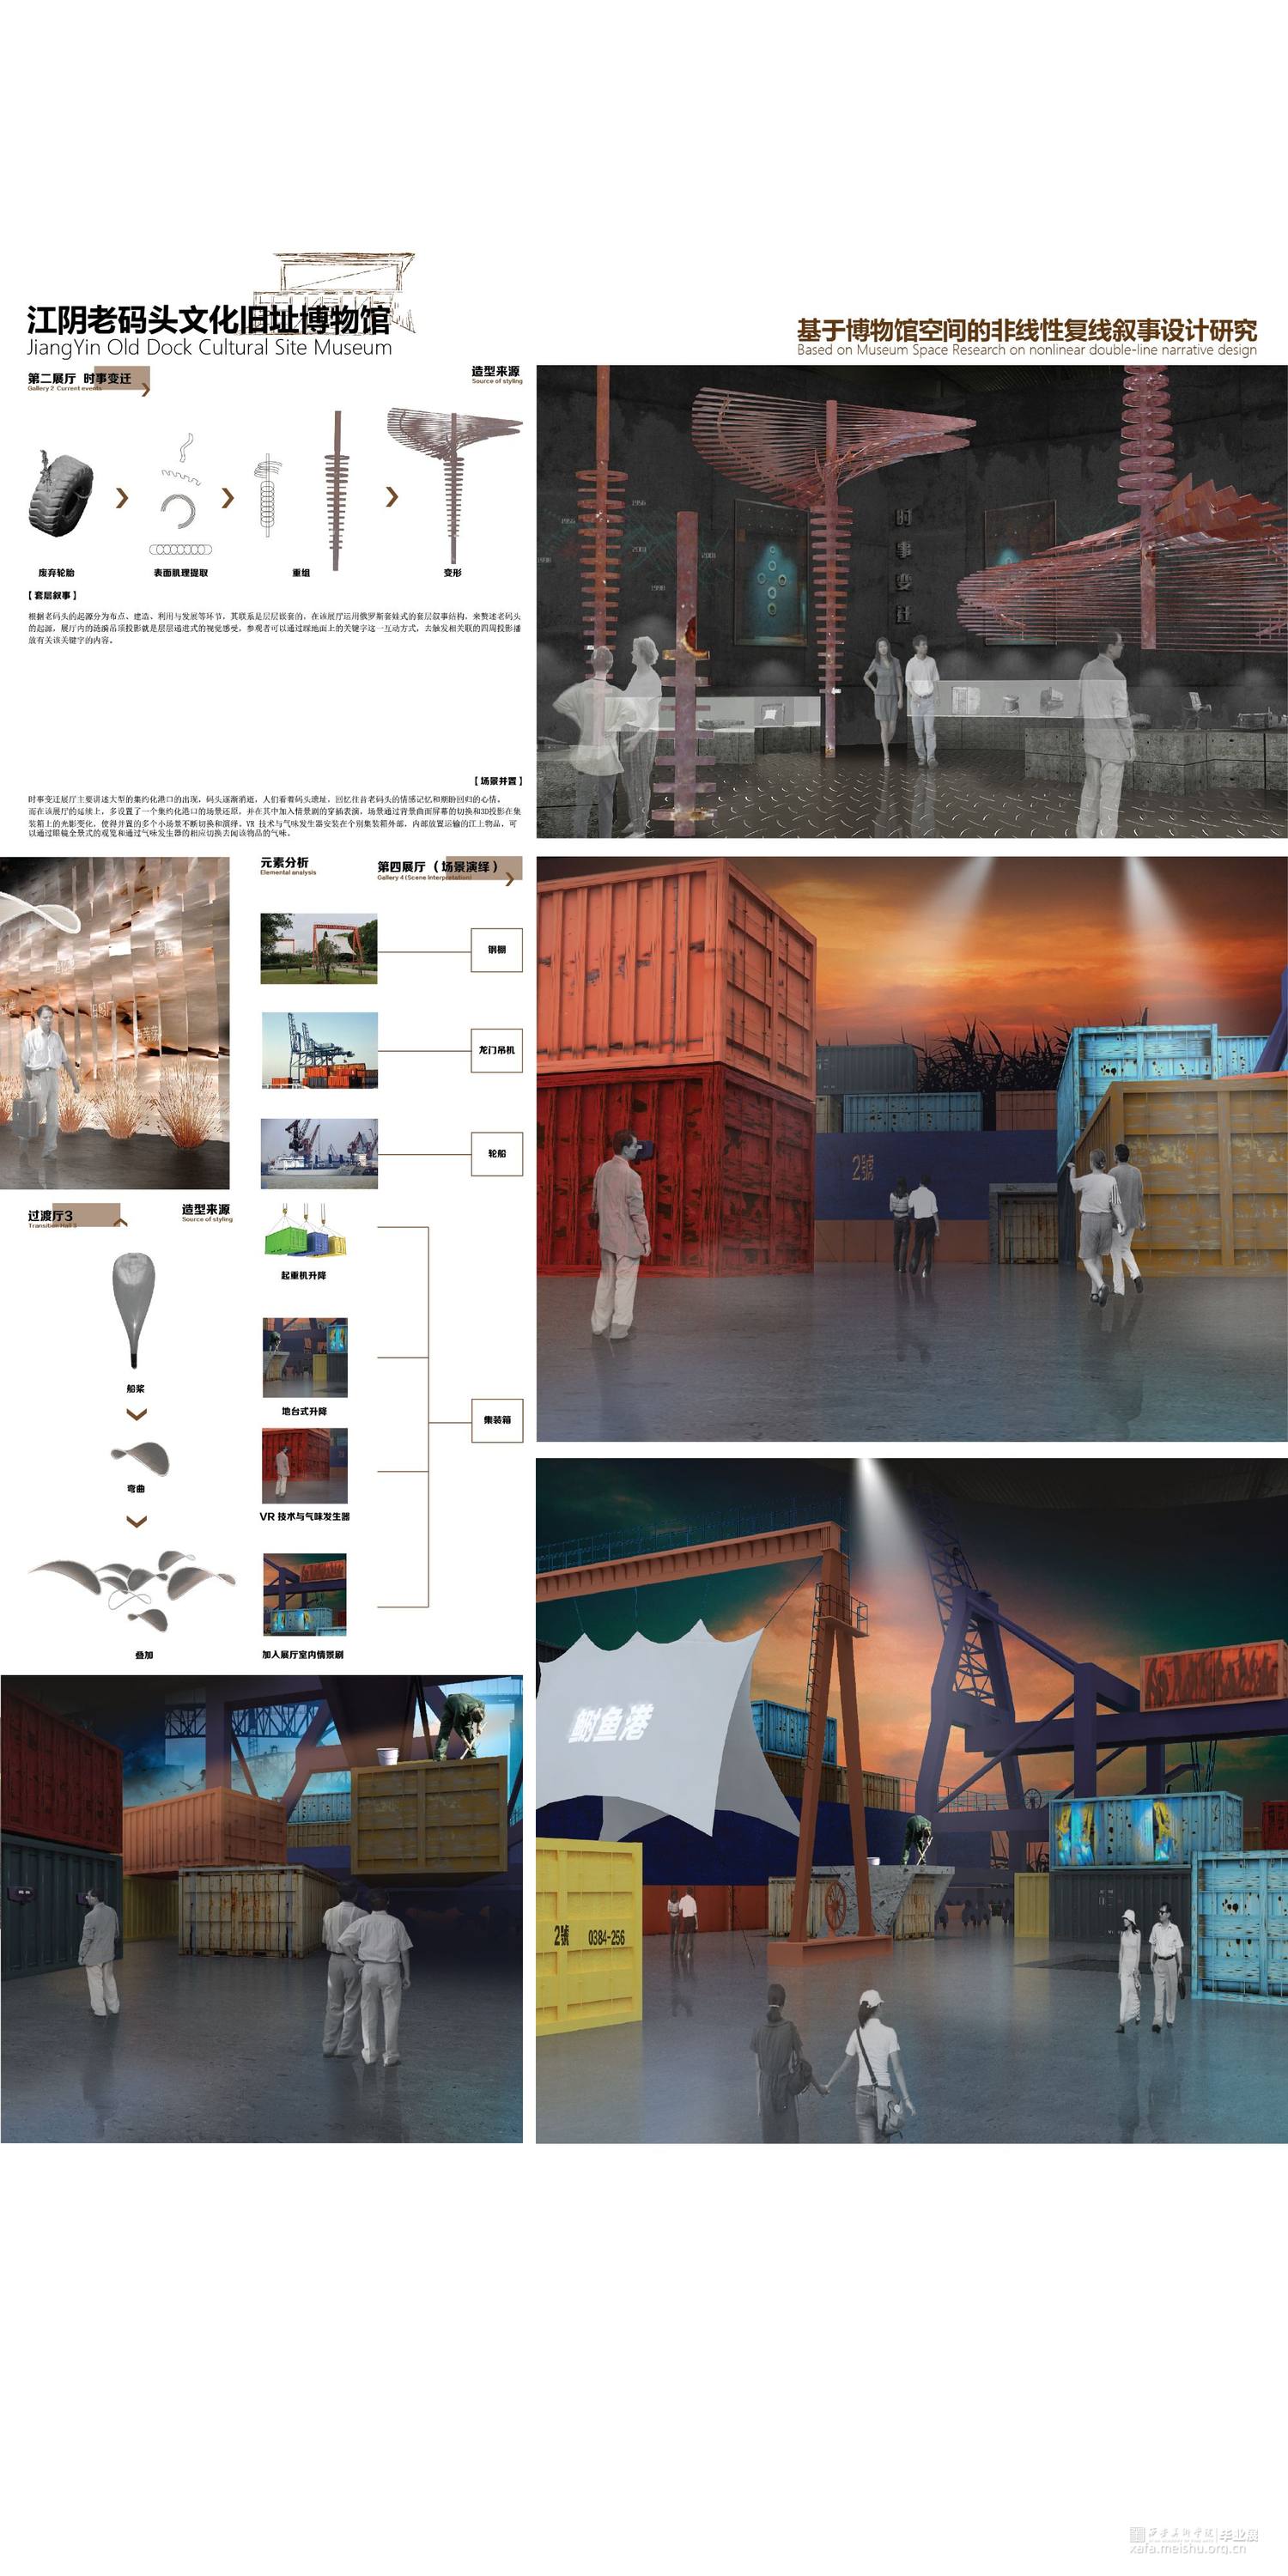Click the hanging colored containers image 起重机升降

[x=305, y=1233]
